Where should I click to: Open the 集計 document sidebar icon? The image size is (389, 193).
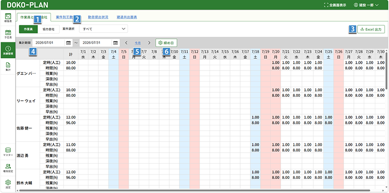click(8, 67)
